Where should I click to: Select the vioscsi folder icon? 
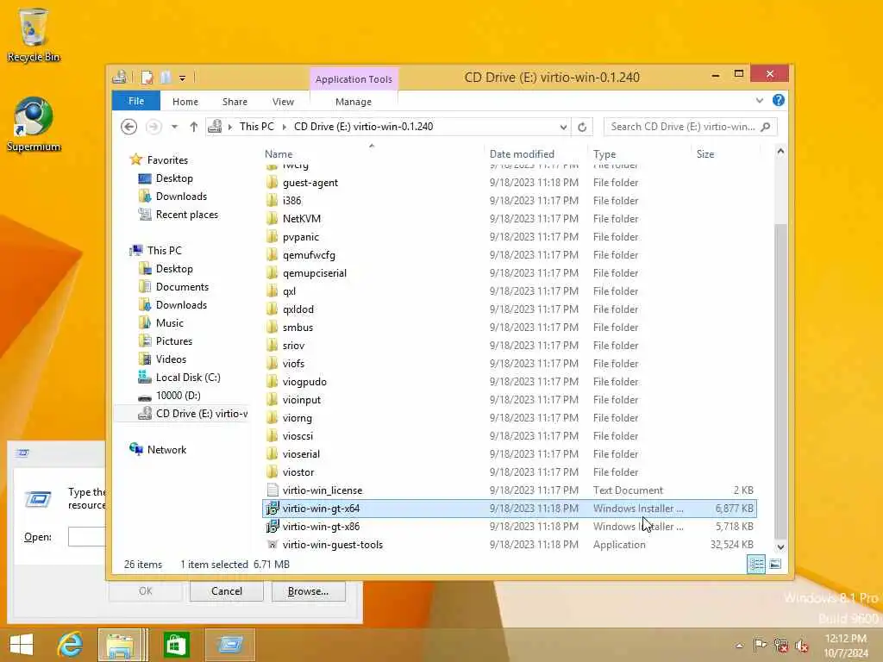(x=272, y=435)
